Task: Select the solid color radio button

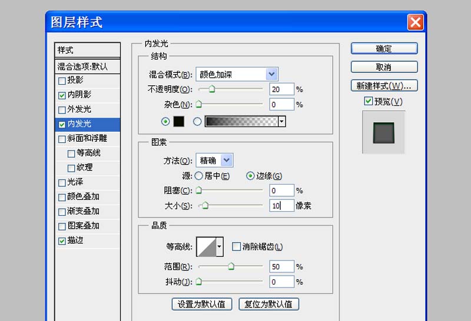Action: (165, 122)
